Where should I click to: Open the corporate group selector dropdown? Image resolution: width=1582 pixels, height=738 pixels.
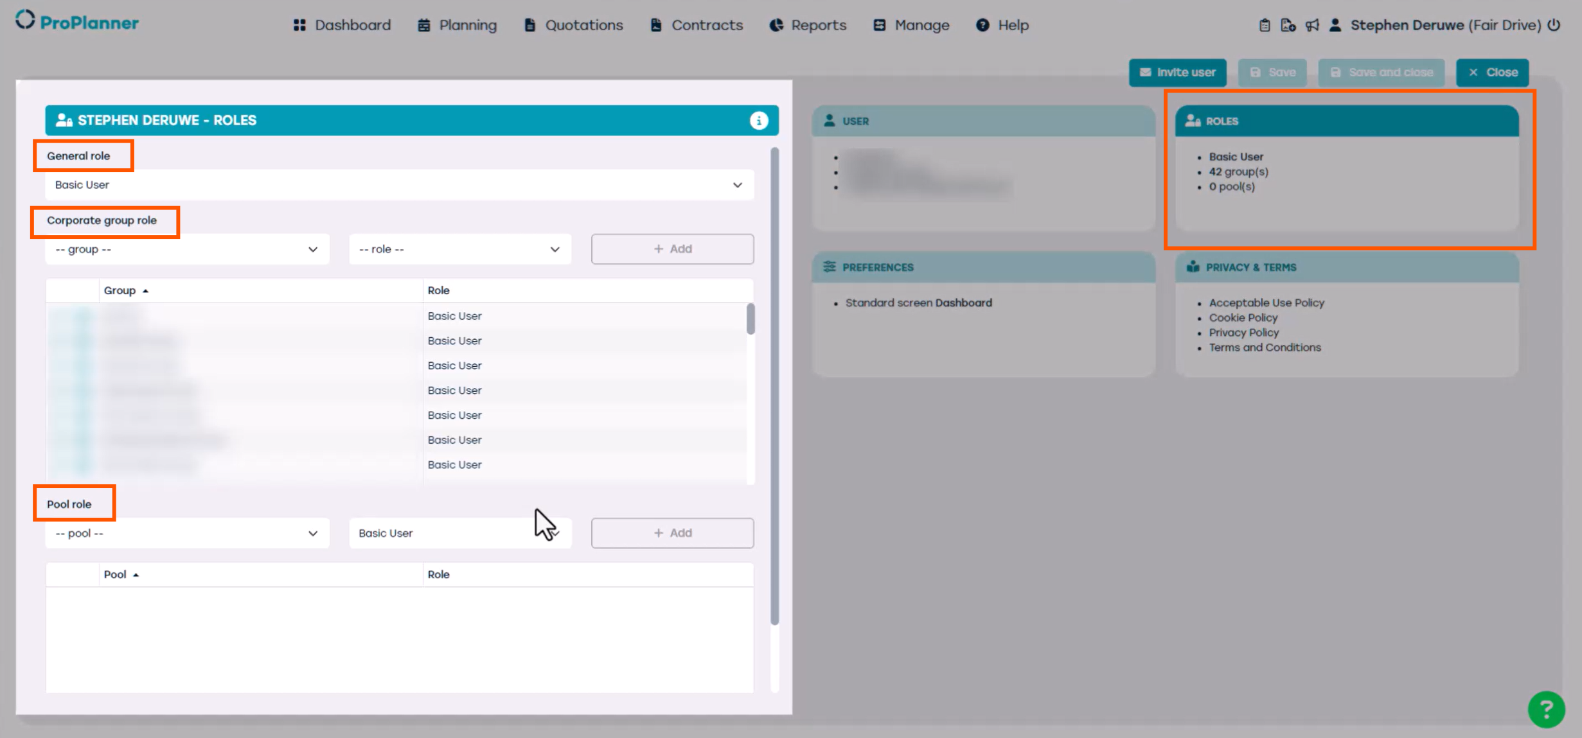tap(186, 249)
